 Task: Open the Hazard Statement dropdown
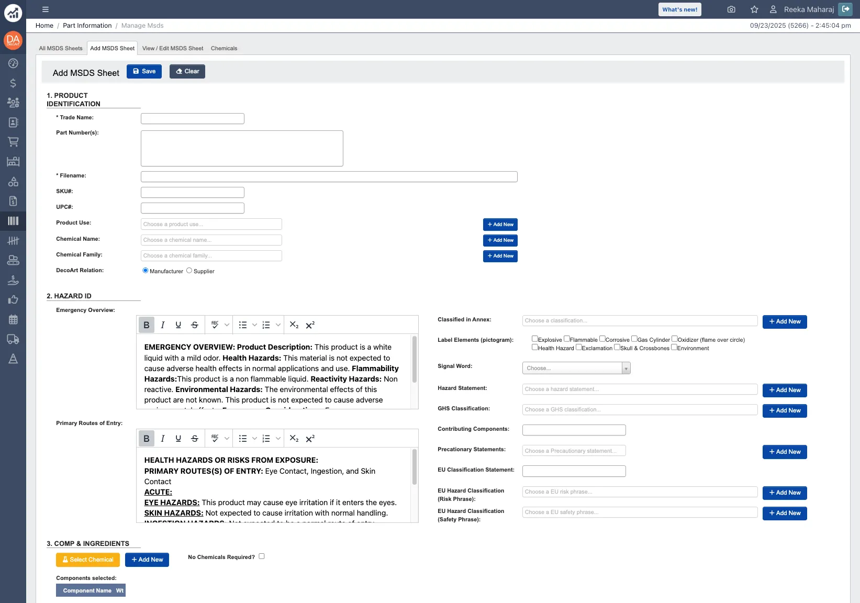pos(640,389)
